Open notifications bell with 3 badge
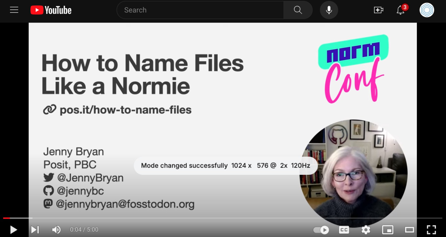446x237 pixels. point(401,10)
